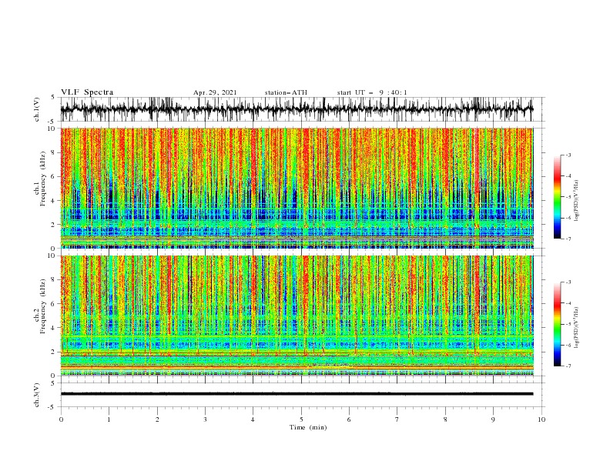This screenshot has height=471, width=610.
Task: Click time axis tick label "7"
Action: click(x=397, y=419)
